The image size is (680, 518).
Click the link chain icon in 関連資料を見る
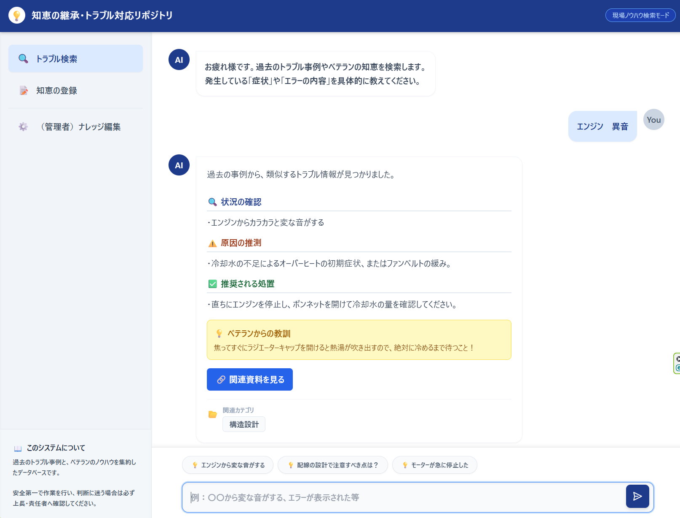(221, 380)
